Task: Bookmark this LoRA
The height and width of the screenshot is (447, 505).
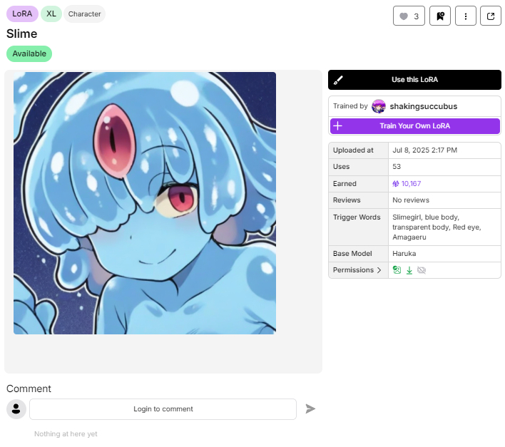Action: [x=440, y=16]
